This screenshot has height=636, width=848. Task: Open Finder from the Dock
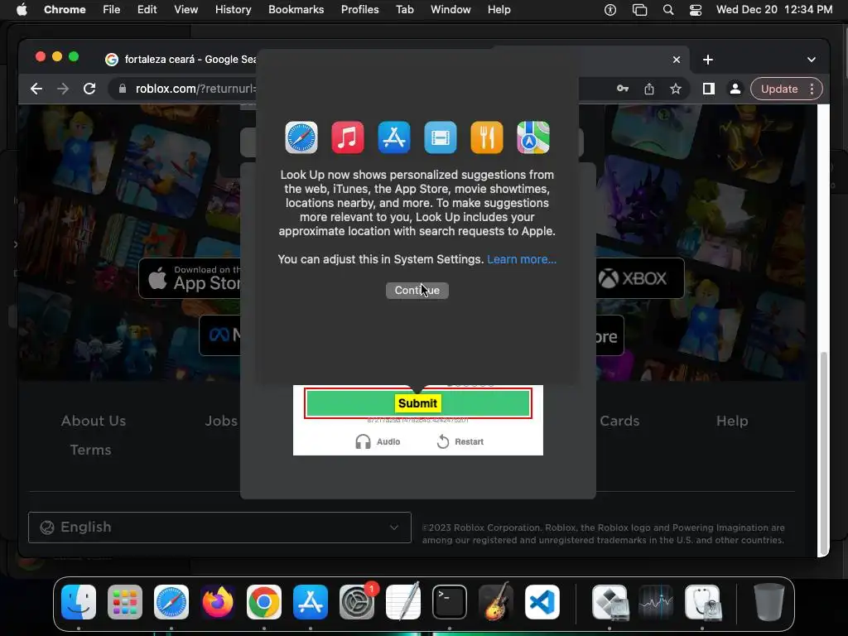click(79, 602)
